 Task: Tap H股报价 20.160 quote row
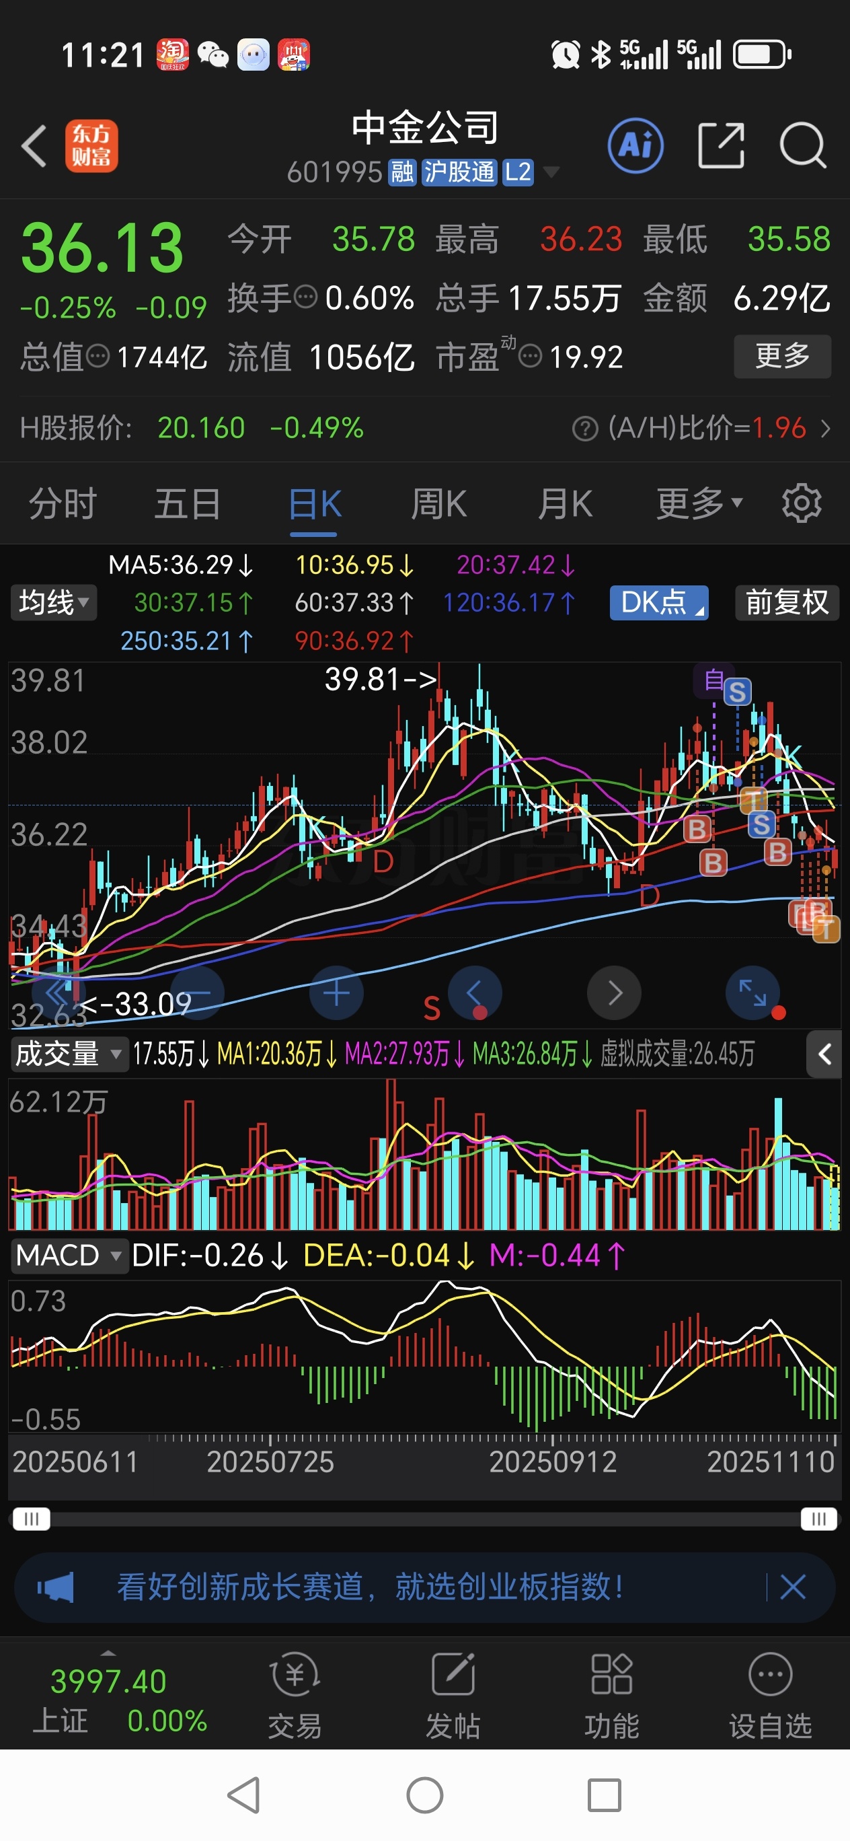[x=192, y=429]
